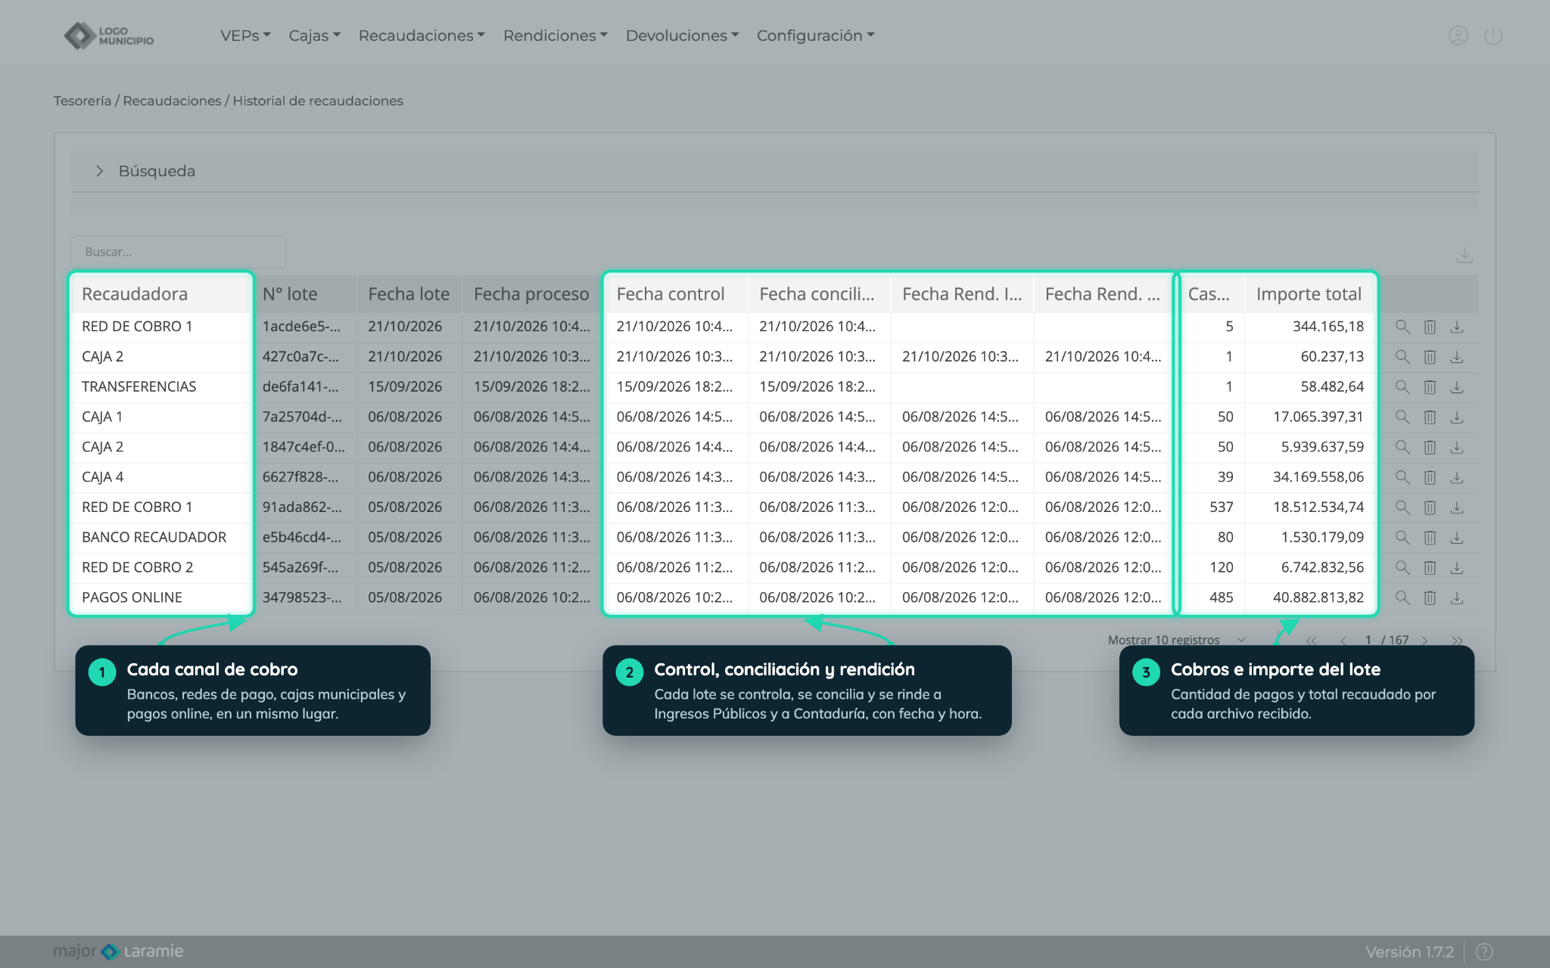View details magnifier for RED DE COBRO 1 344.165,18
This screenshot has width=1550, height=968.
click(1402, 327)
